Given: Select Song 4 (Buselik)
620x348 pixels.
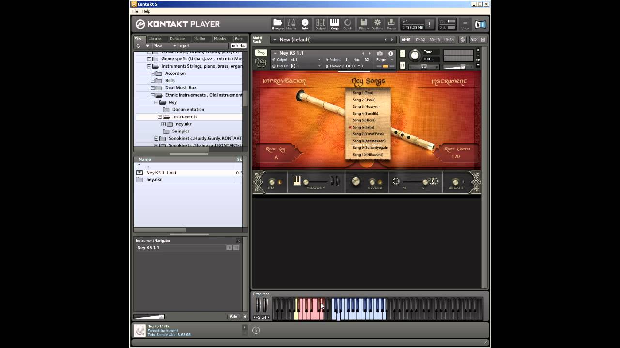Looking at the screenshot, I should coord(365,114).
